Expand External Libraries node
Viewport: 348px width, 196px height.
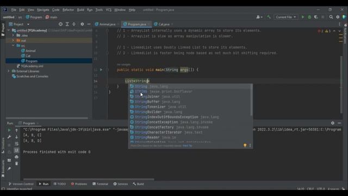click(x=9, y=71)
